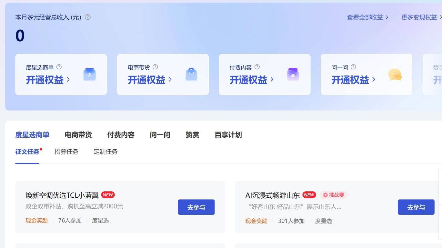The width and height of the screenshot is (442, 248).
Task: Click help icon next to 度星选商单
Action: [59, 67]
